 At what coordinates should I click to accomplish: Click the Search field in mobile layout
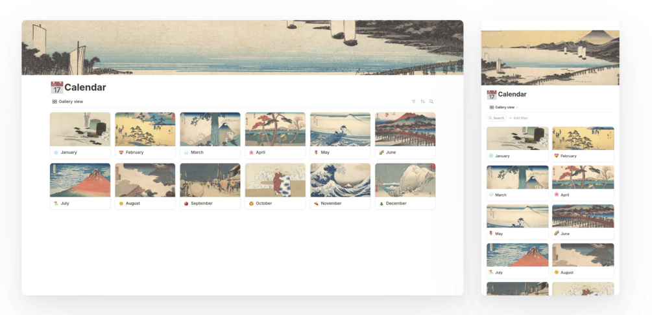[496, 118]
